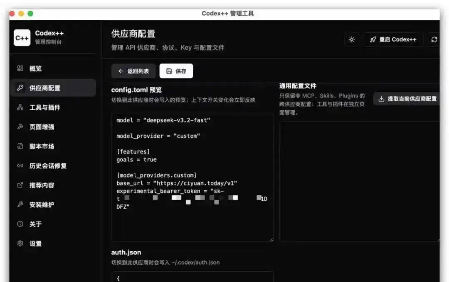
Task: Click the left arrow icon on 返回列表
Action: [121, 71]
